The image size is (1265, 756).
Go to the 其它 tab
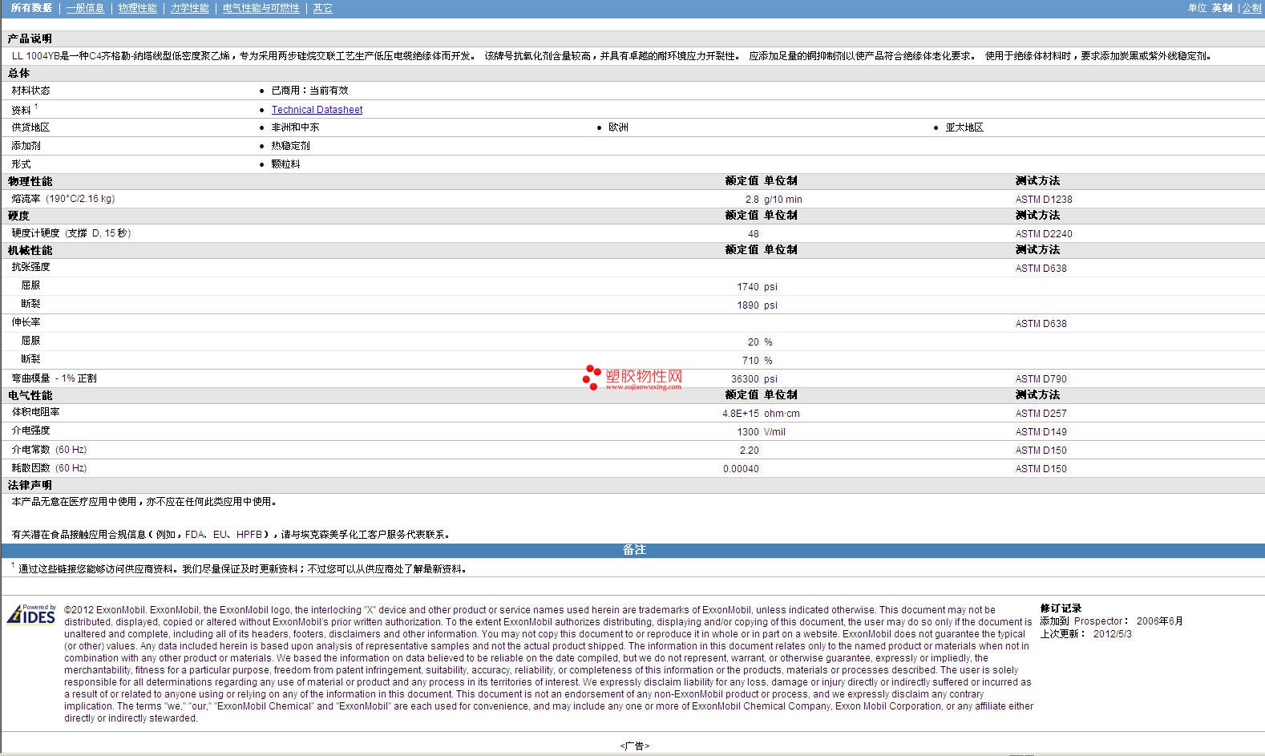pos(322,8)
